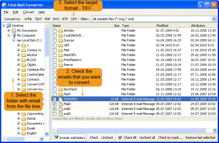219x143 pixels.
Task: Check the mail3 email checkbox
Action: coord(55,114)
